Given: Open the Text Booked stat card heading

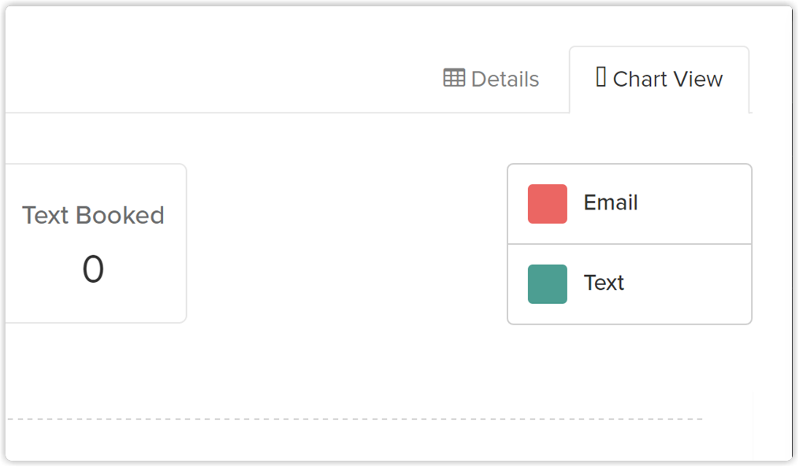Looking at the screenshot, I should coord(93,216).
